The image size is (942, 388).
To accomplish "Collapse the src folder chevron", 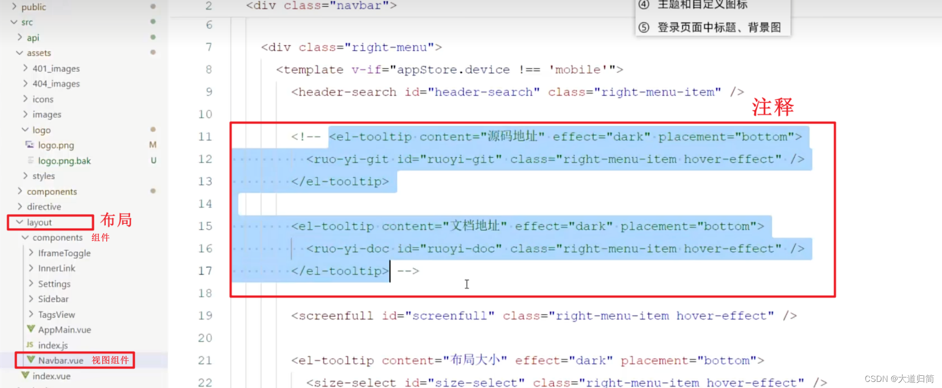I will click(14, 22).
